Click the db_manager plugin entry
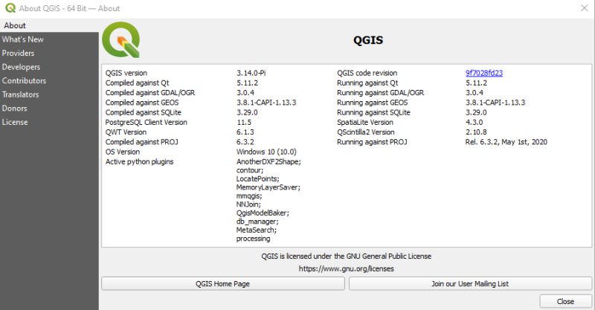This screenshot has height=310, width=595. pos(257,222)
